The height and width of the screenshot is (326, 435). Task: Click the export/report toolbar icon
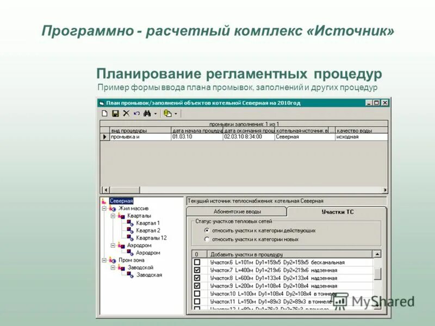[x=166, y=113]
